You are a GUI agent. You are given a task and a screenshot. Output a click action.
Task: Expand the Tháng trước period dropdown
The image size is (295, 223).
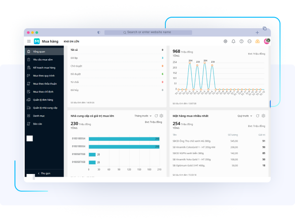click(x=143, y=116)
